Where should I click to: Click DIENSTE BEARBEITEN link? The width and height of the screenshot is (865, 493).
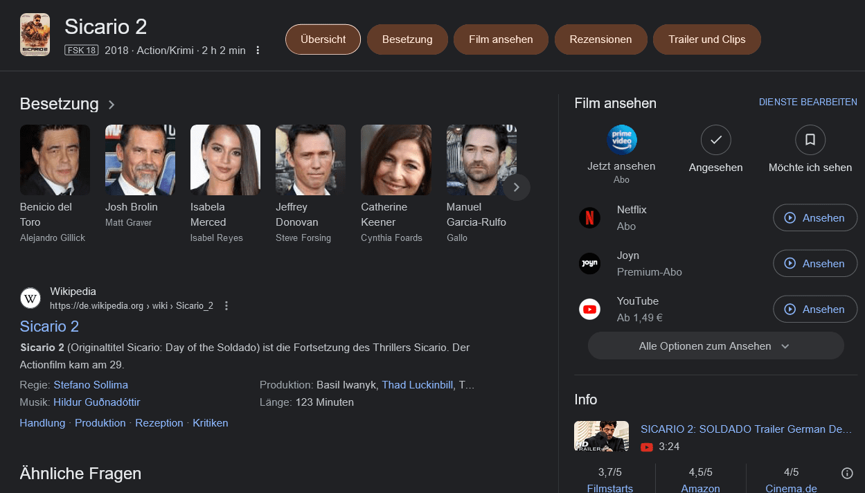808,102
